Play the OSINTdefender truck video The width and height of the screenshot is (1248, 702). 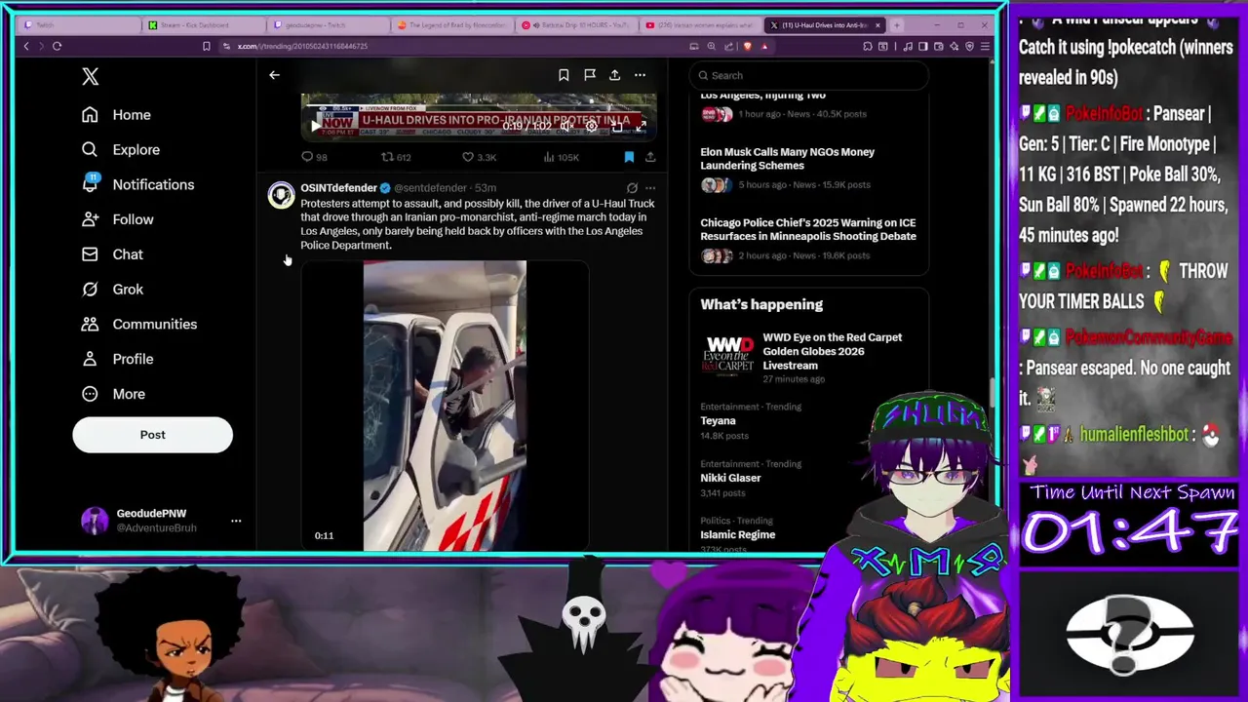coord(445,406)
